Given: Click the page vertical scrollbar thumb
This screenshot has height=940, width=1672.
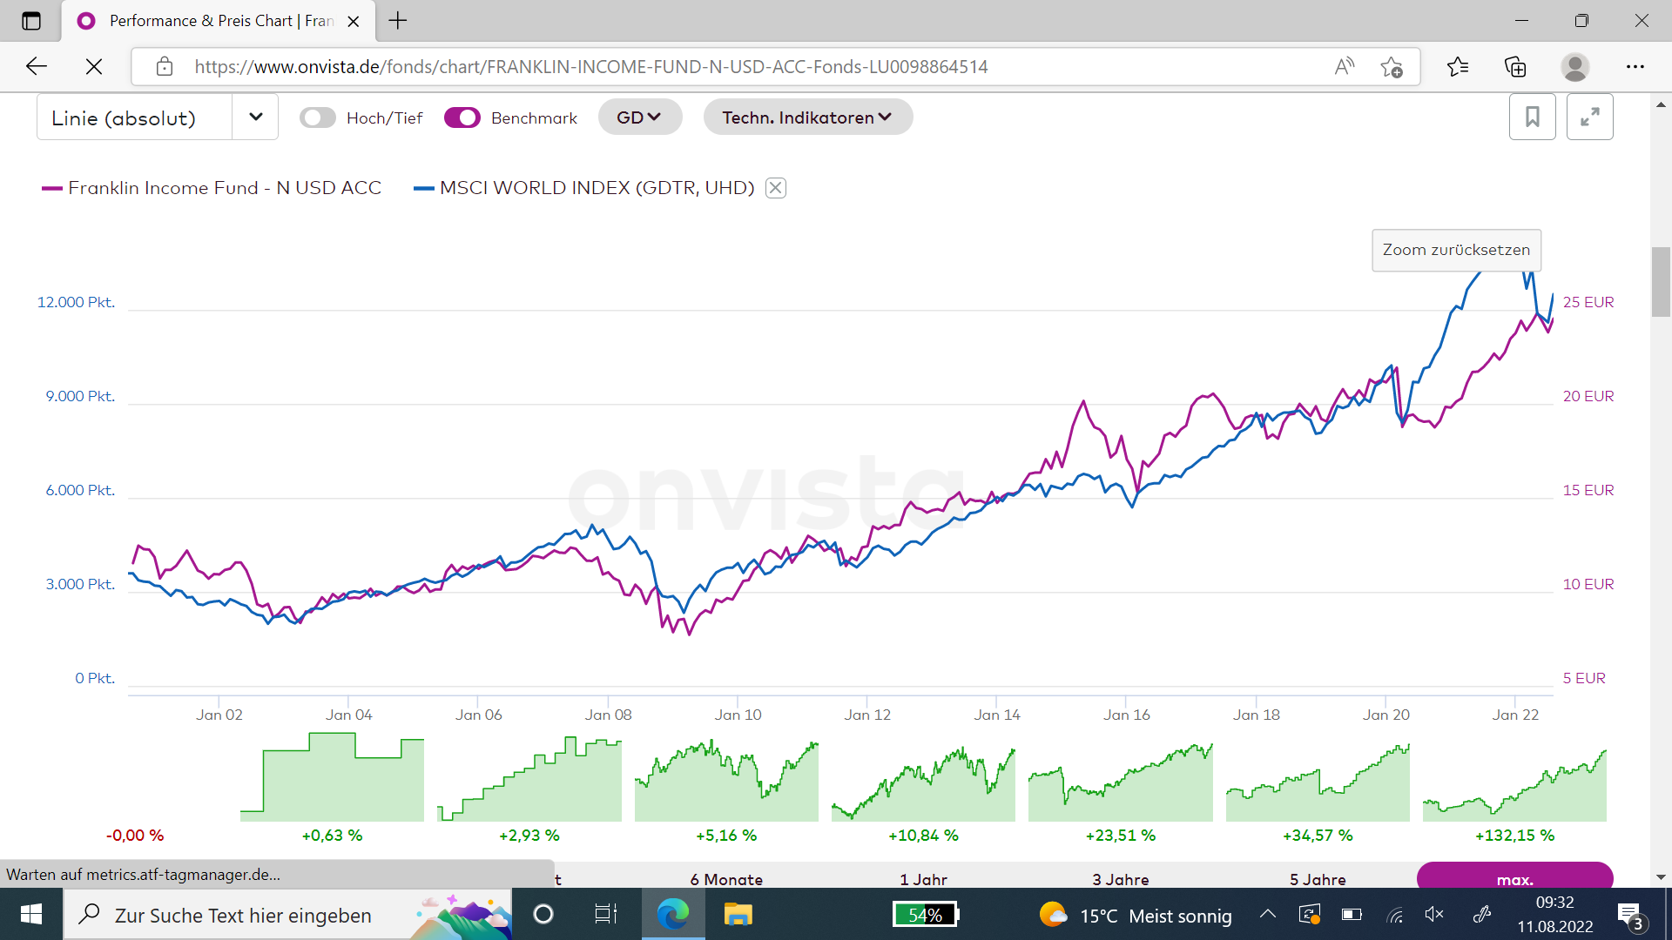Looking at the screenshot, I should tap(1660, 283).
